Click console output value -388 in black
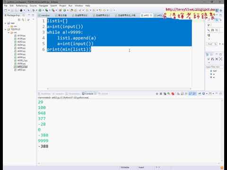Screen dimensions: 227x170 [43, 146]
